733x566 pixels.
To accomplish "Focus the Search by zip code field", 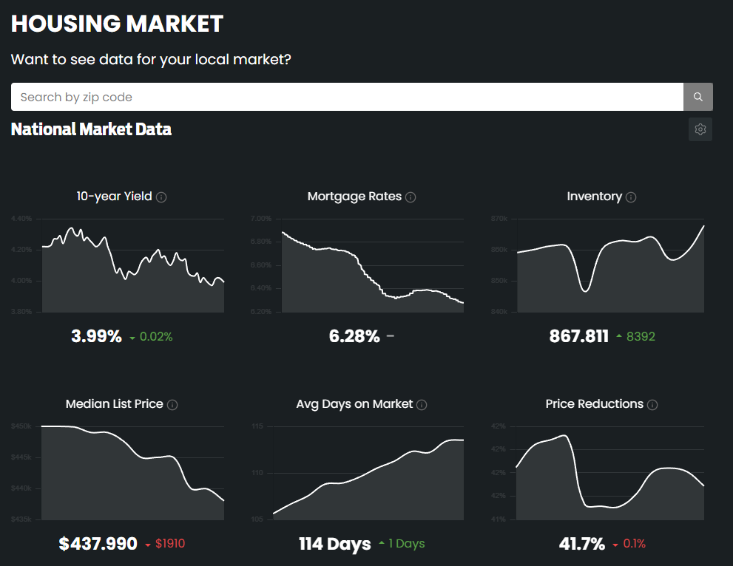I will (x=346, y=97).
